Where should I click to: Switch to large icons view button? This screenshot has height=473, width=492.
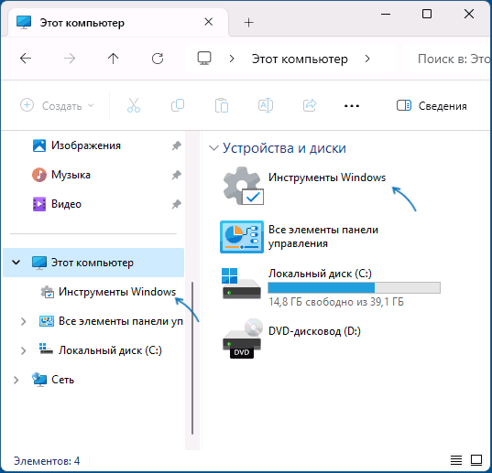pos(476,460)
